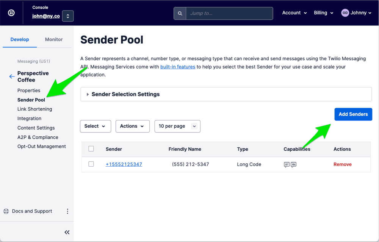
Task: Click the Twilio logo icon
Action: [11, 12]
